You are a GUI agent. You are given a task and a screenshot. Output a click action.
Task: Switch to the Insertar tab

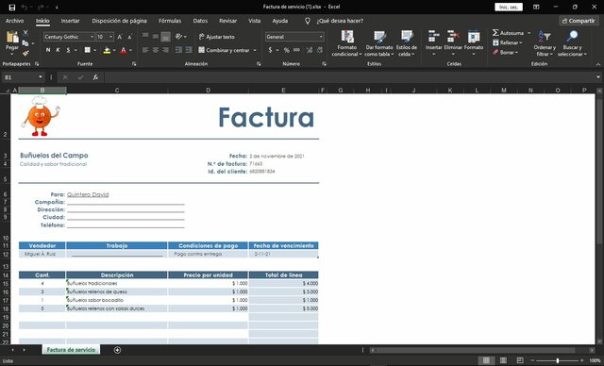click(70, 21)
